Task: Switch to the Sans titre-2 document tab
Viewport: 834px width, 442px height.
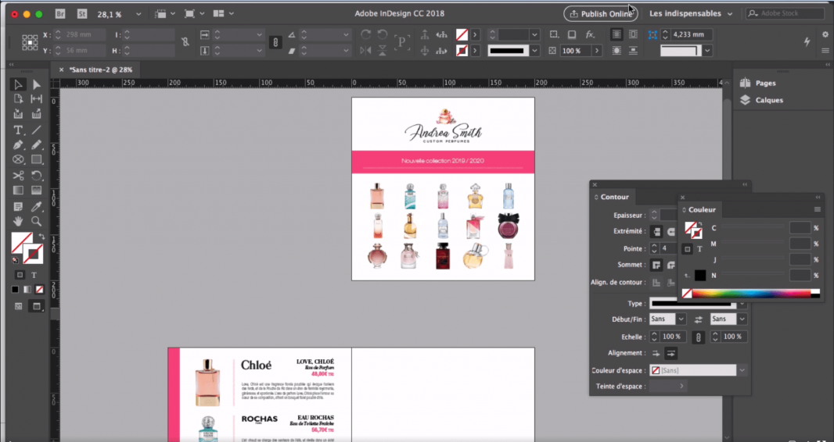Action: pos(100,70)
